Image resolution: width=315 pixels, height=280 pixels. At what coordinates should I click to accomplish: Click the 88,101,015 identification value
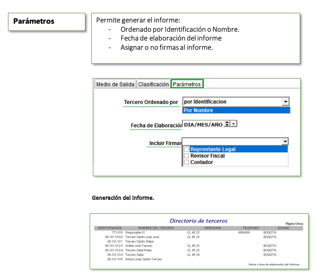[x=115, y=259]
